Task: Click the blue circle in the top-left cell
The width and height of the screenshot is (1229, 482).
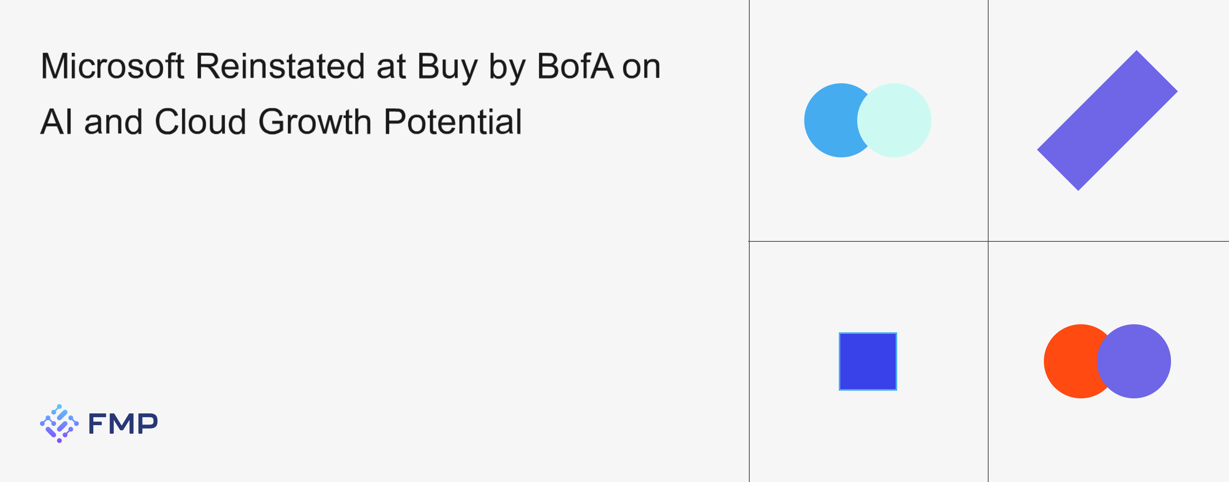Action: [x=830, y=120]
